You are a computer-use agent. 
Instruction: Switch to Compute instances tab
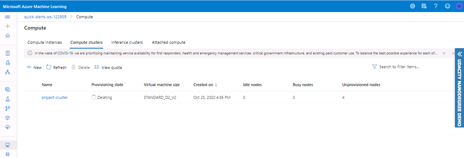pyautogui.click(x=45, y=42)
